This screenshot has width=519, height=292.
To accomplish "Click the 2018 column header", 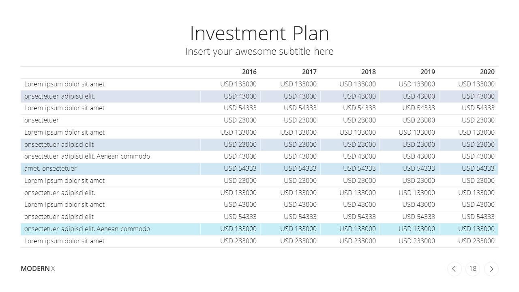I will (368, 72).
